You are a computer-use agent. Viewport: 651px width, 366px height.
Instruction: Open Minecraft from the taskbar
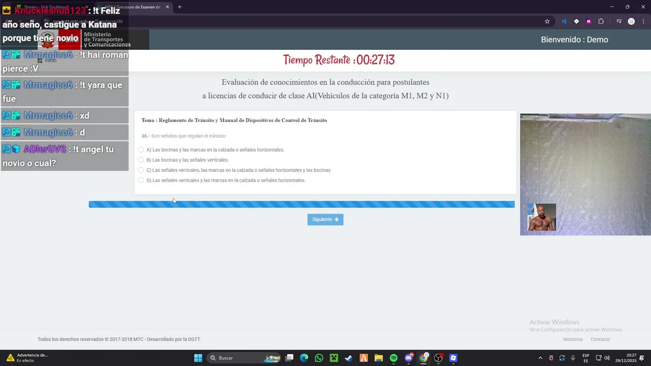[x=334, y=358]
